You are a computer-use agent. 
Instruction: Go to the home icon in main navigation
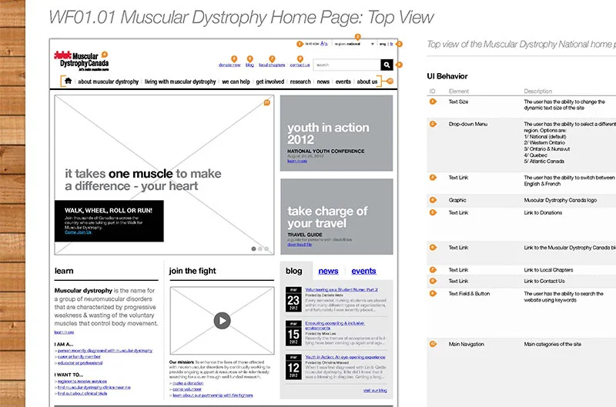(68, 81)
